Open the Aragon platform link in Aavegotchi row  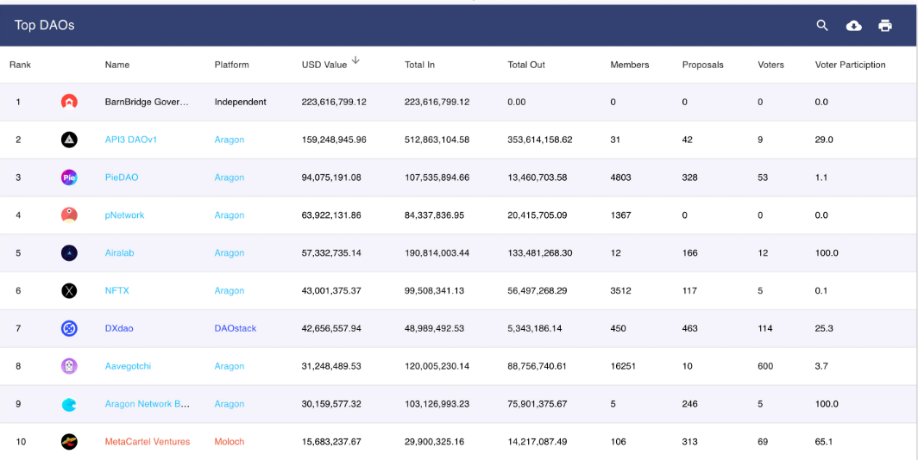pos(229,366)
